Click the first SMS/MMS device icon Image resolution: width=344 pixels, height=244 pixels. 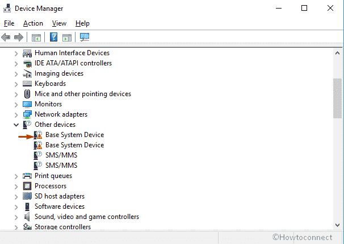(37, 155)
